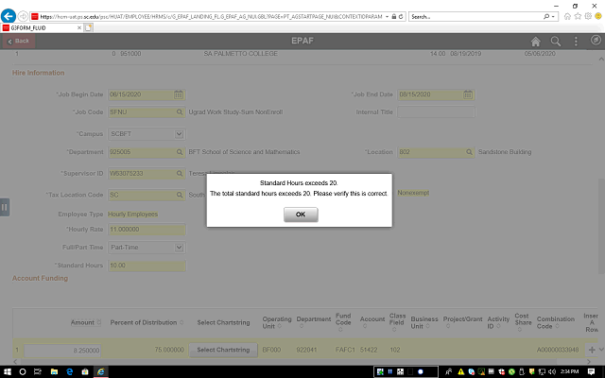The width and height of the screenshot is (605, 378).
Task: Open the NavBar compass icon
Action: pyautogui.click(x=596, y=40)
